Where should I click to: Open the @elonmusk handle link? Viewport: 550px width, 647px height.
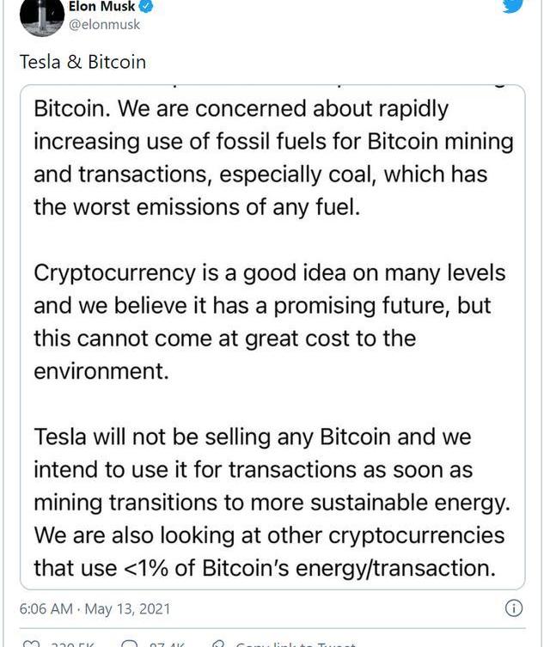[104, 25]
